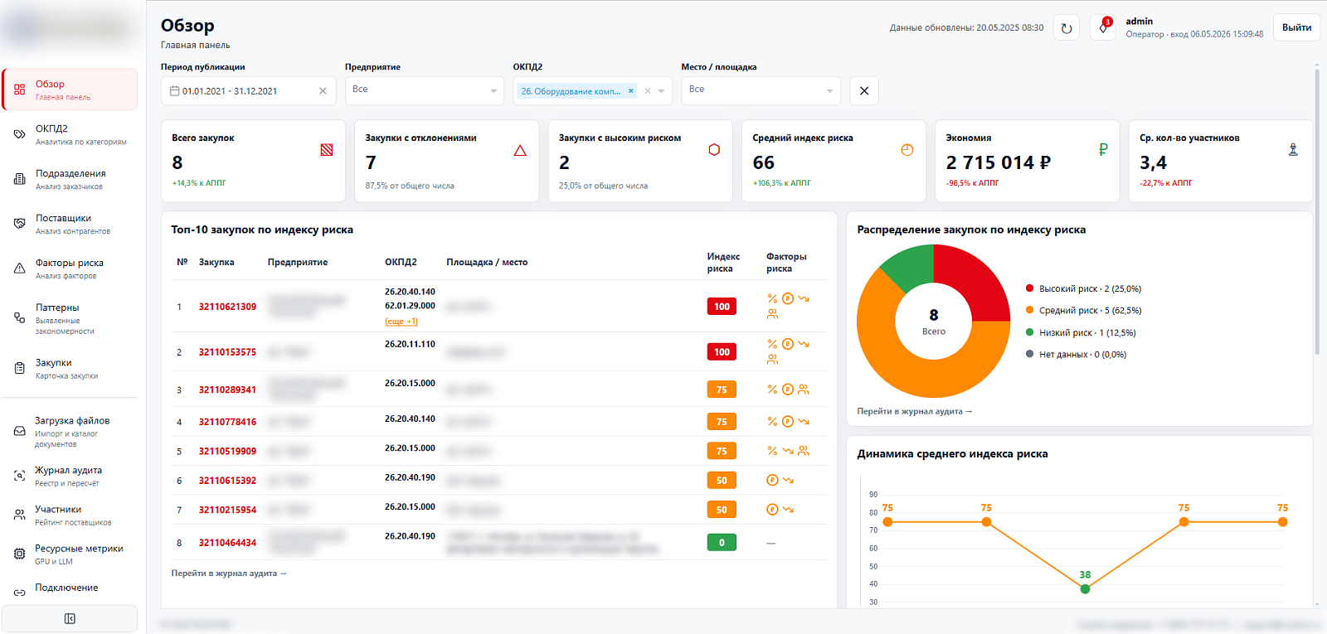The image size is (1327, 634).
Task: Select the 38 data point on the dynamics chart
Action: 1085,589
